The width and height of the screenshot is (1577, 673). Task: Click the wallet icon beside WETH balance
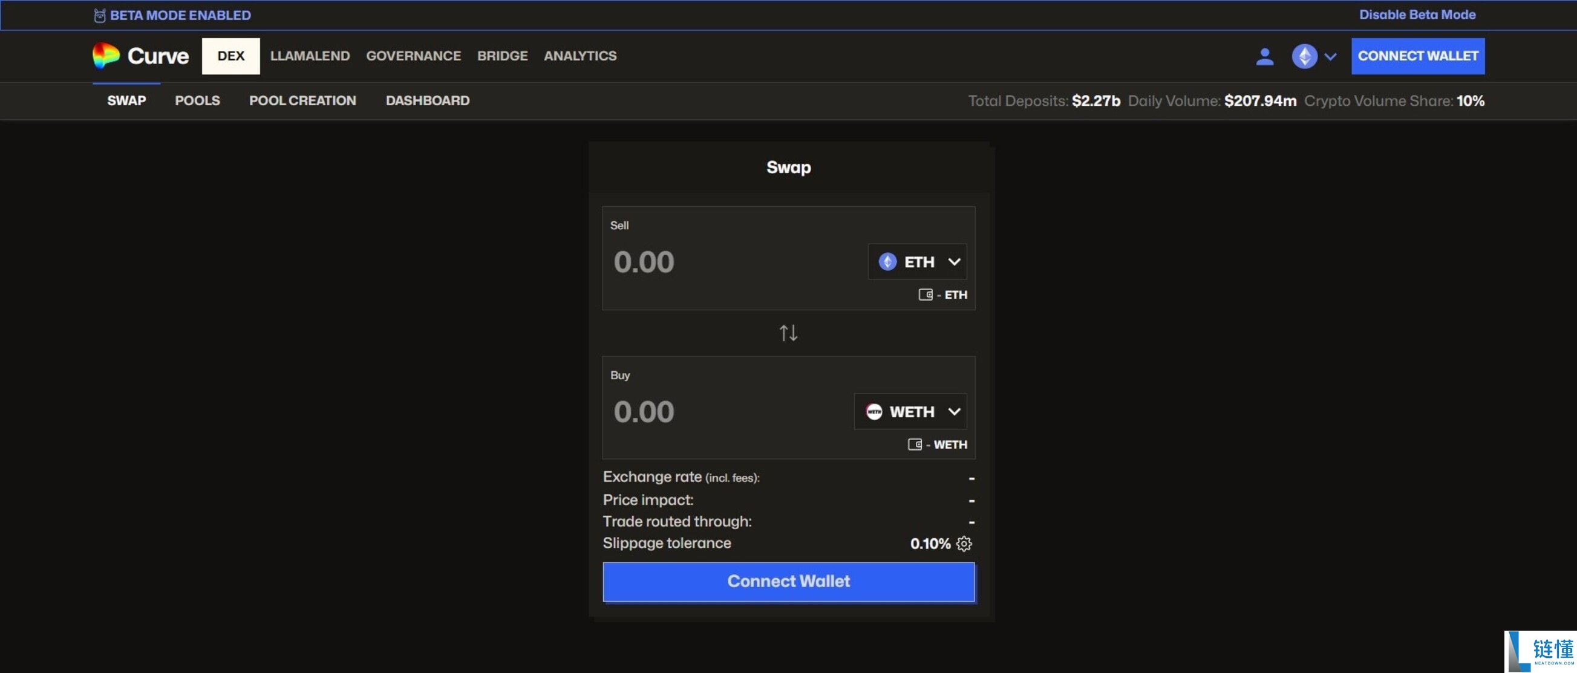click(915, 445)
